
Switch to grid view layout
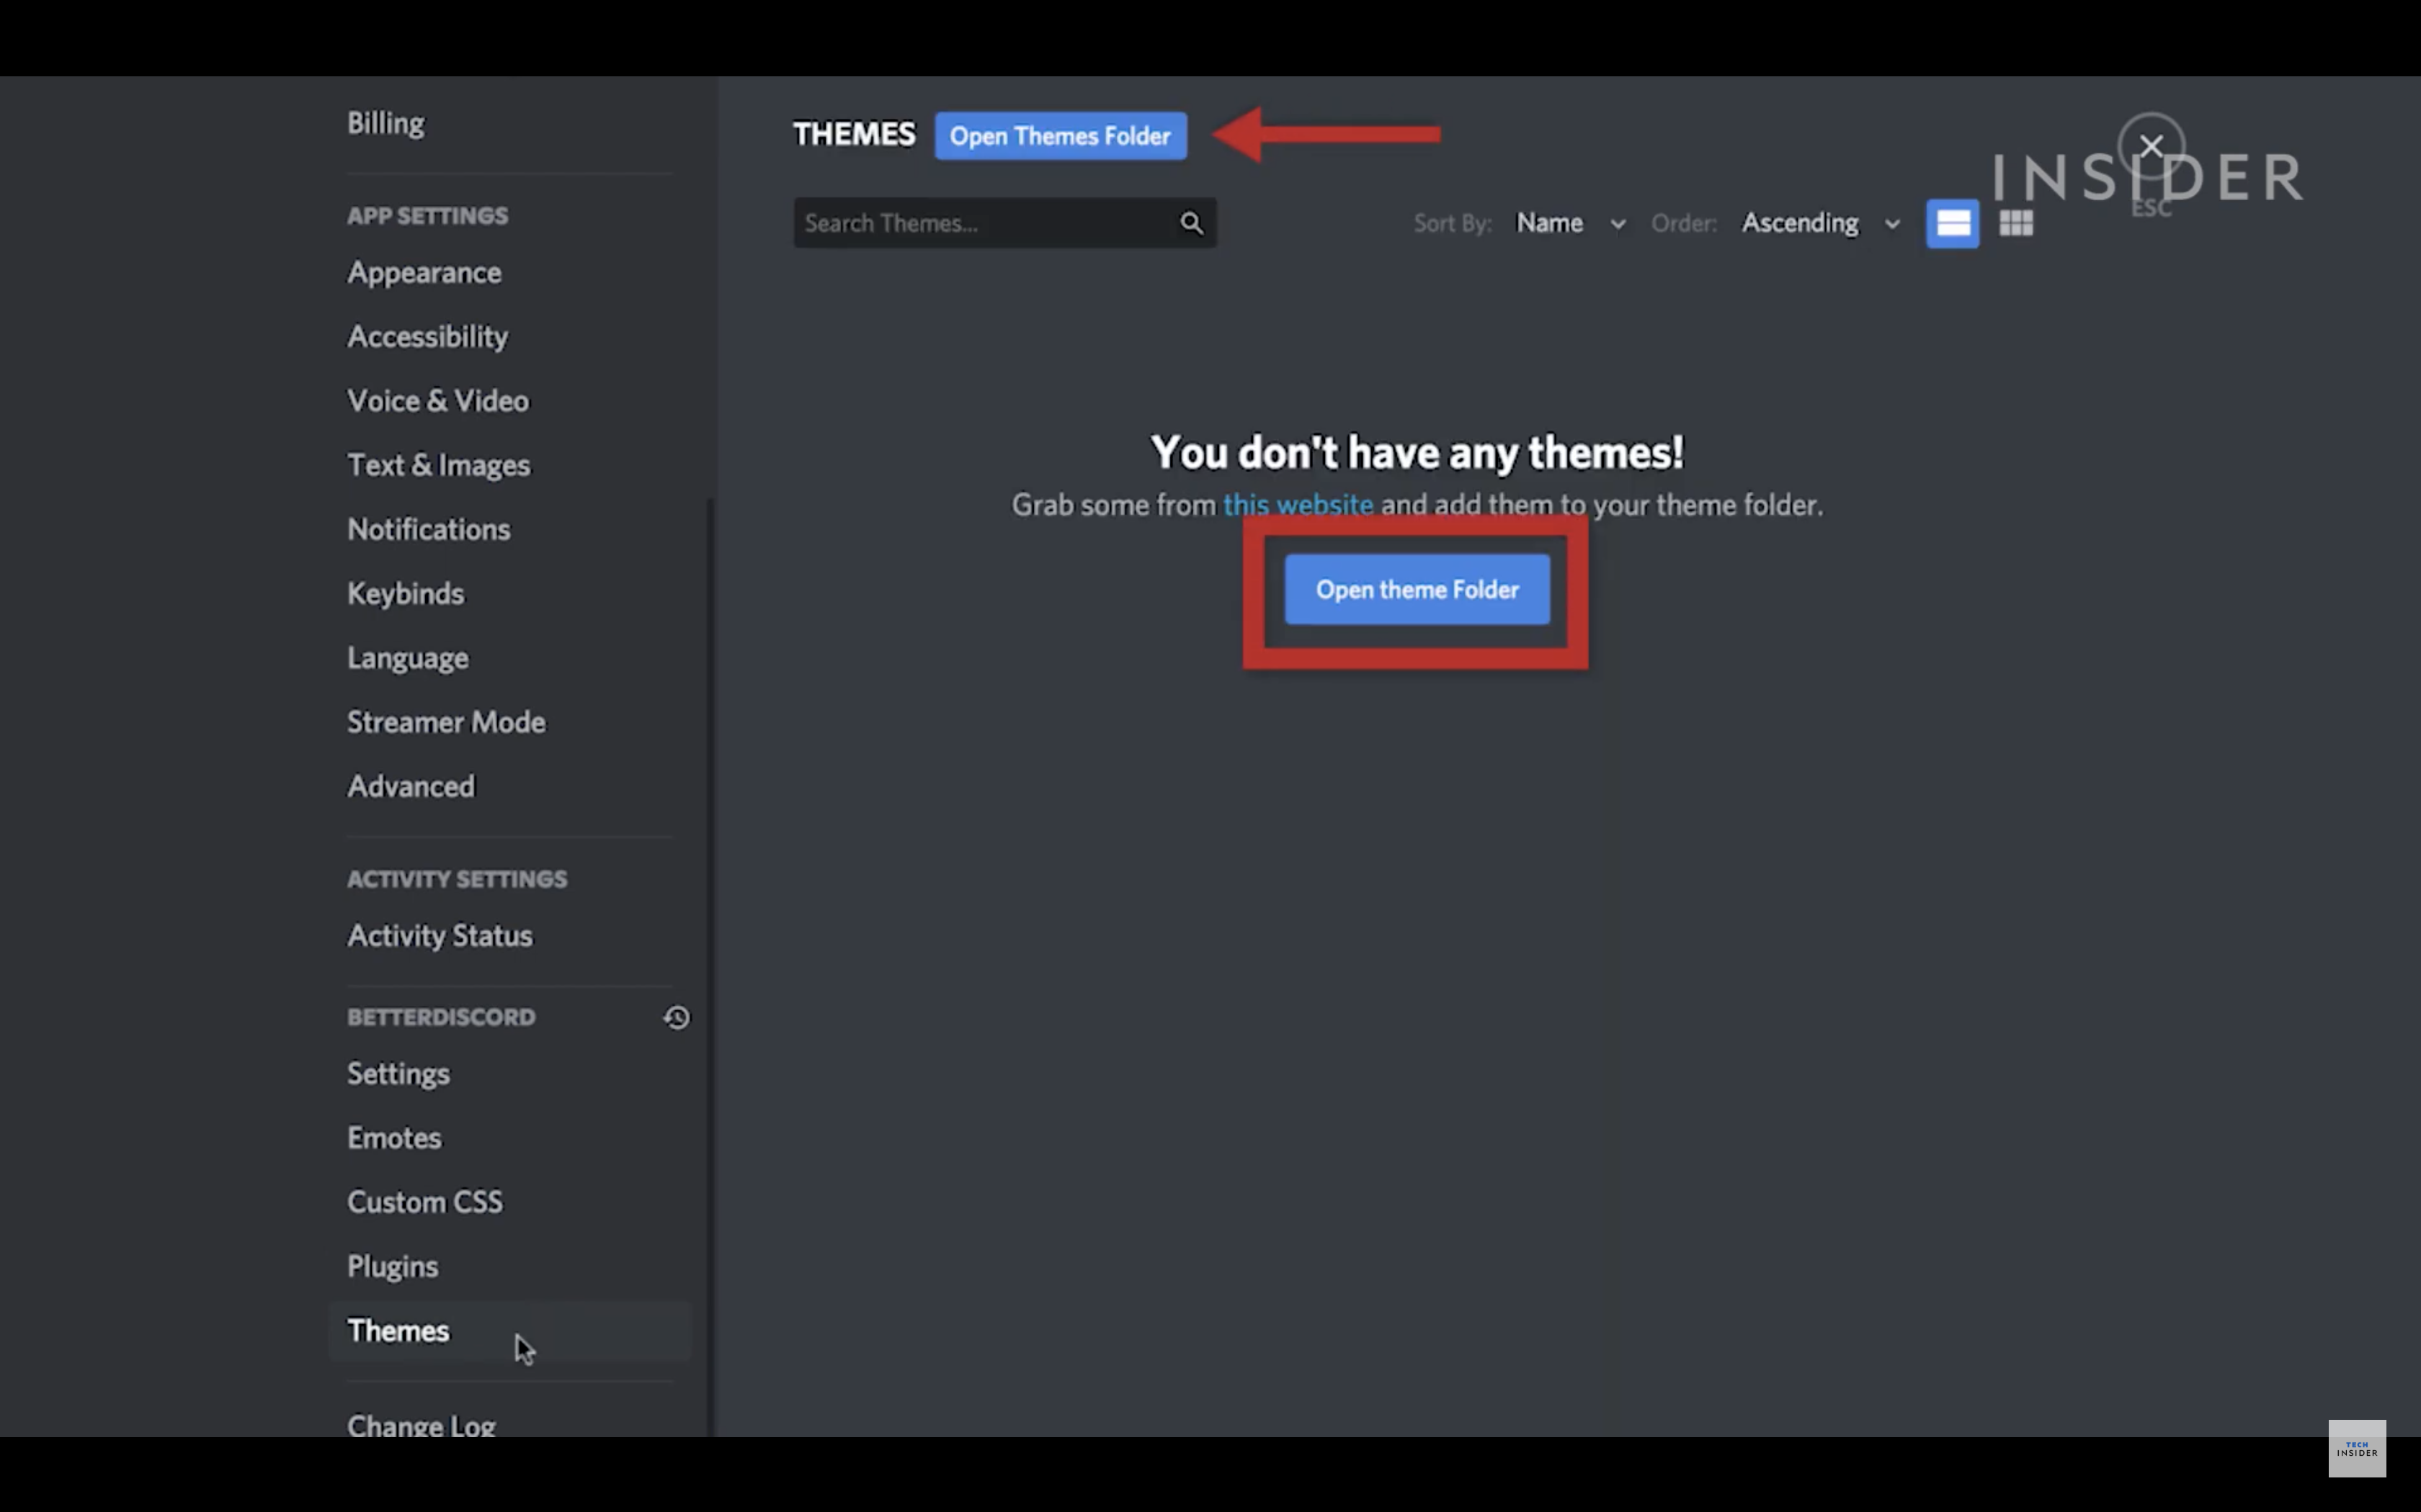[x=2016, y=223]
